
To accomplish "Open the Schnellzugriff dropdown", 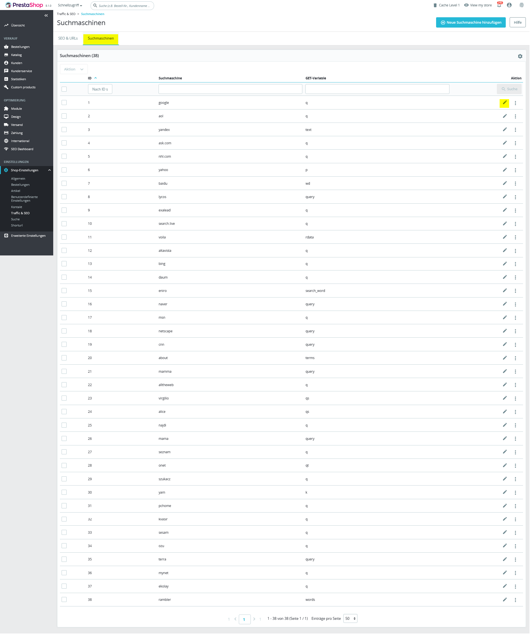I will (x=70, y=6).
